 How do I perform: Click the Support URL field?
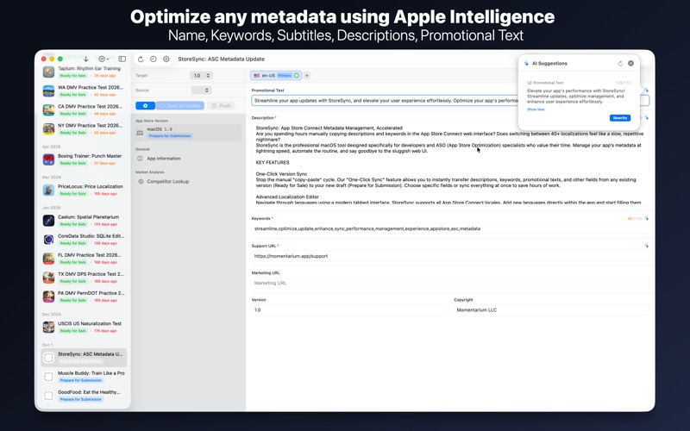450,256
